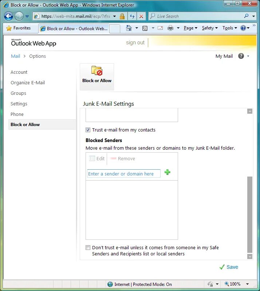The width and height of the screenshot is (260, 291).
Task: Click the Internet zone globe icon
Action: pos(110,284)
